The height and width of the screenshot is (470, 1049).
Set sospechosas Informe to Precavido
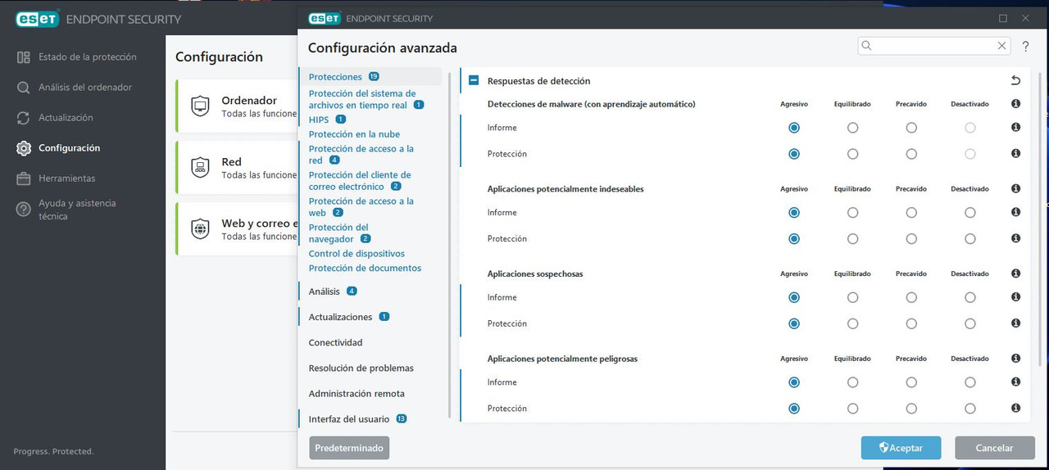point(911,297)
